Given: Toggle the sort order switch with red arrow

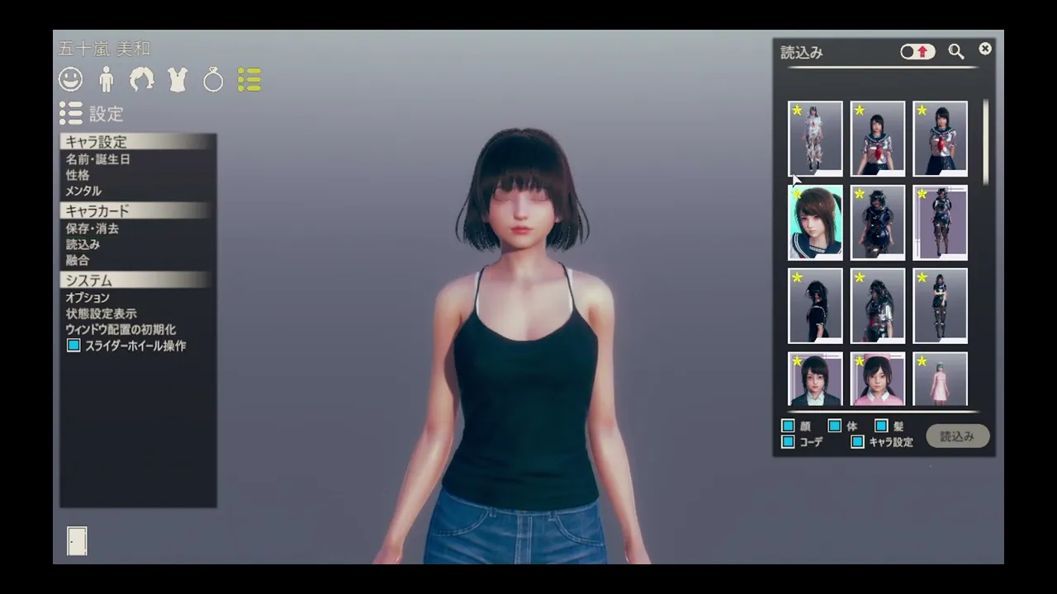Looking at the screenshot, I should coord(917,52).
